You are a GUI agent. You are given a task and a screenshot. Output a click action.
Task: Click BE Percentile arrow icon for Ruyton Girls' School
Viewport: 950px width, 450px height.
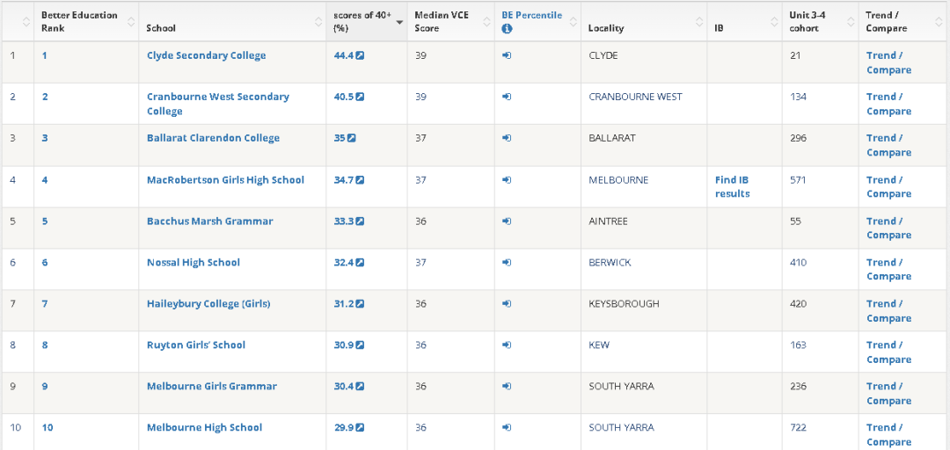pos(507,345)
